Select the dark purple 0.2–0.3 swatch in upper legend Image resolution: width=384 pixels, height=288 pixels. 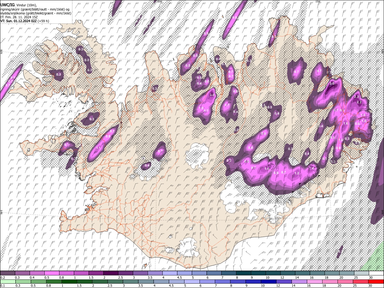coord(7,273)
